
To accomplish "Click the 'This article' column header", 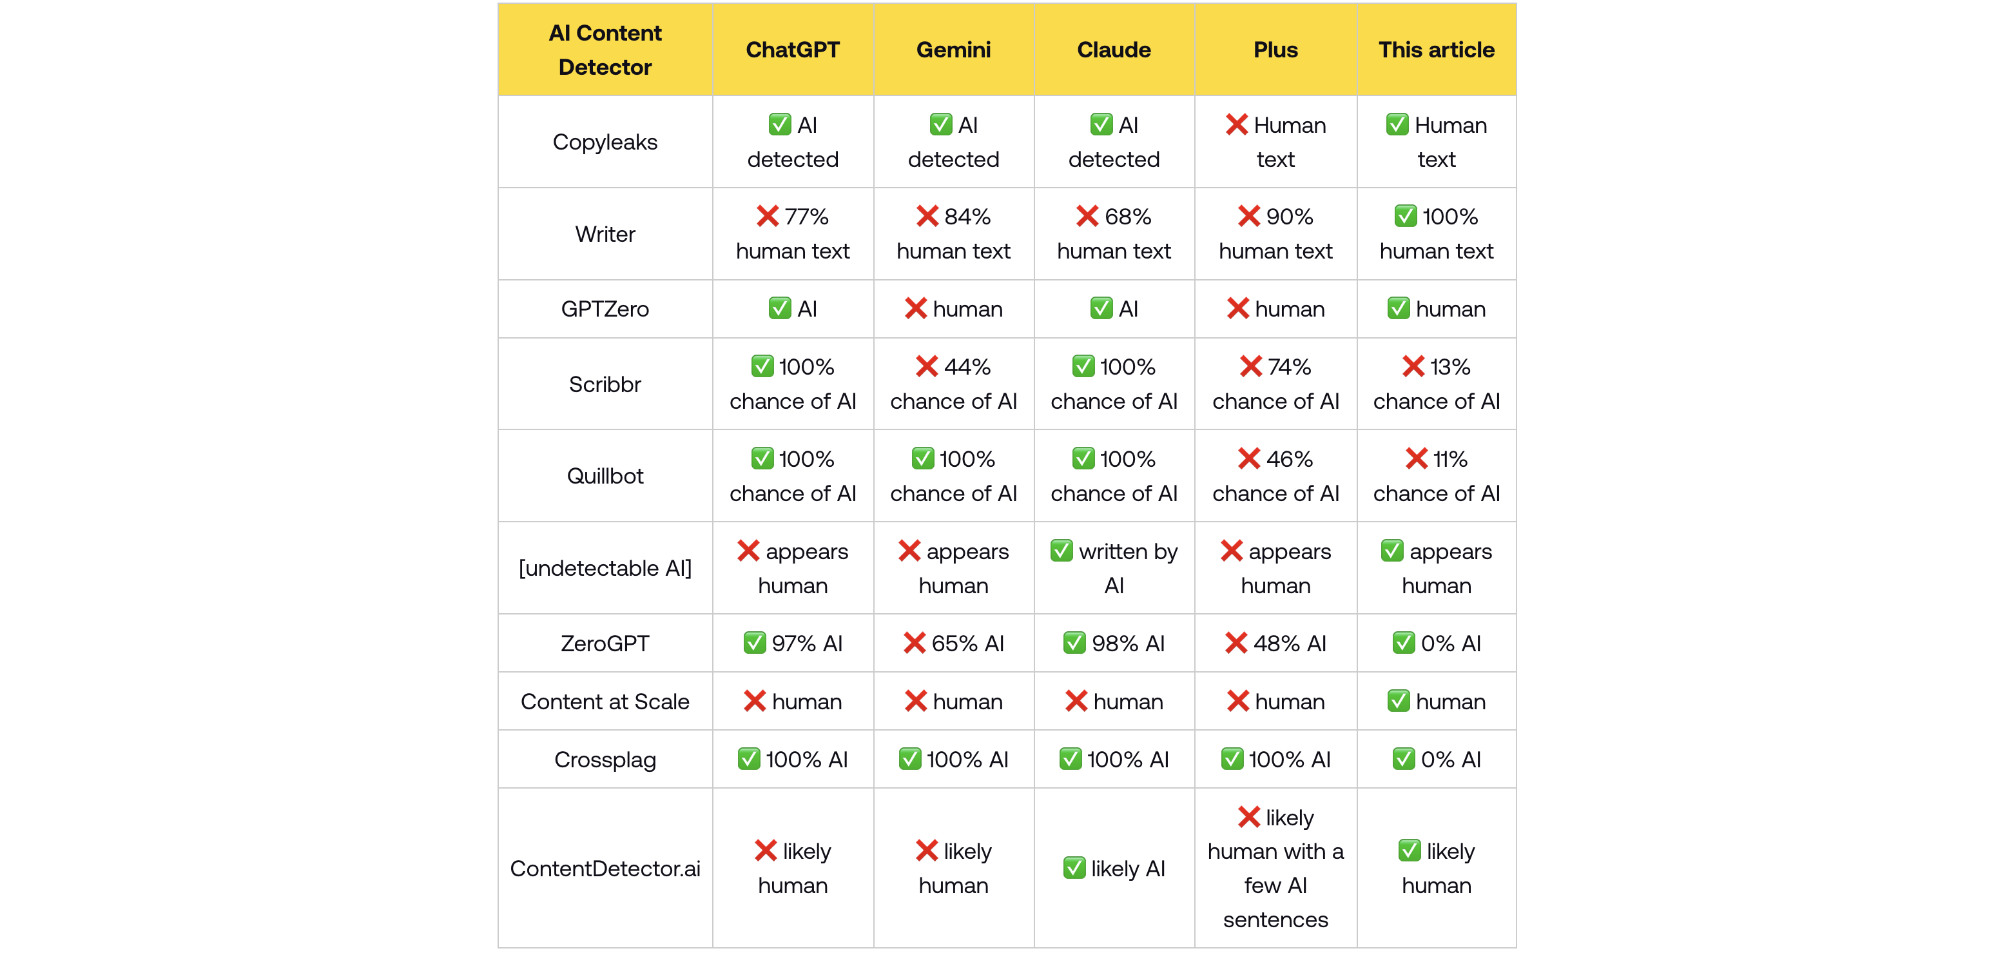I will [x=1436, y=50].
